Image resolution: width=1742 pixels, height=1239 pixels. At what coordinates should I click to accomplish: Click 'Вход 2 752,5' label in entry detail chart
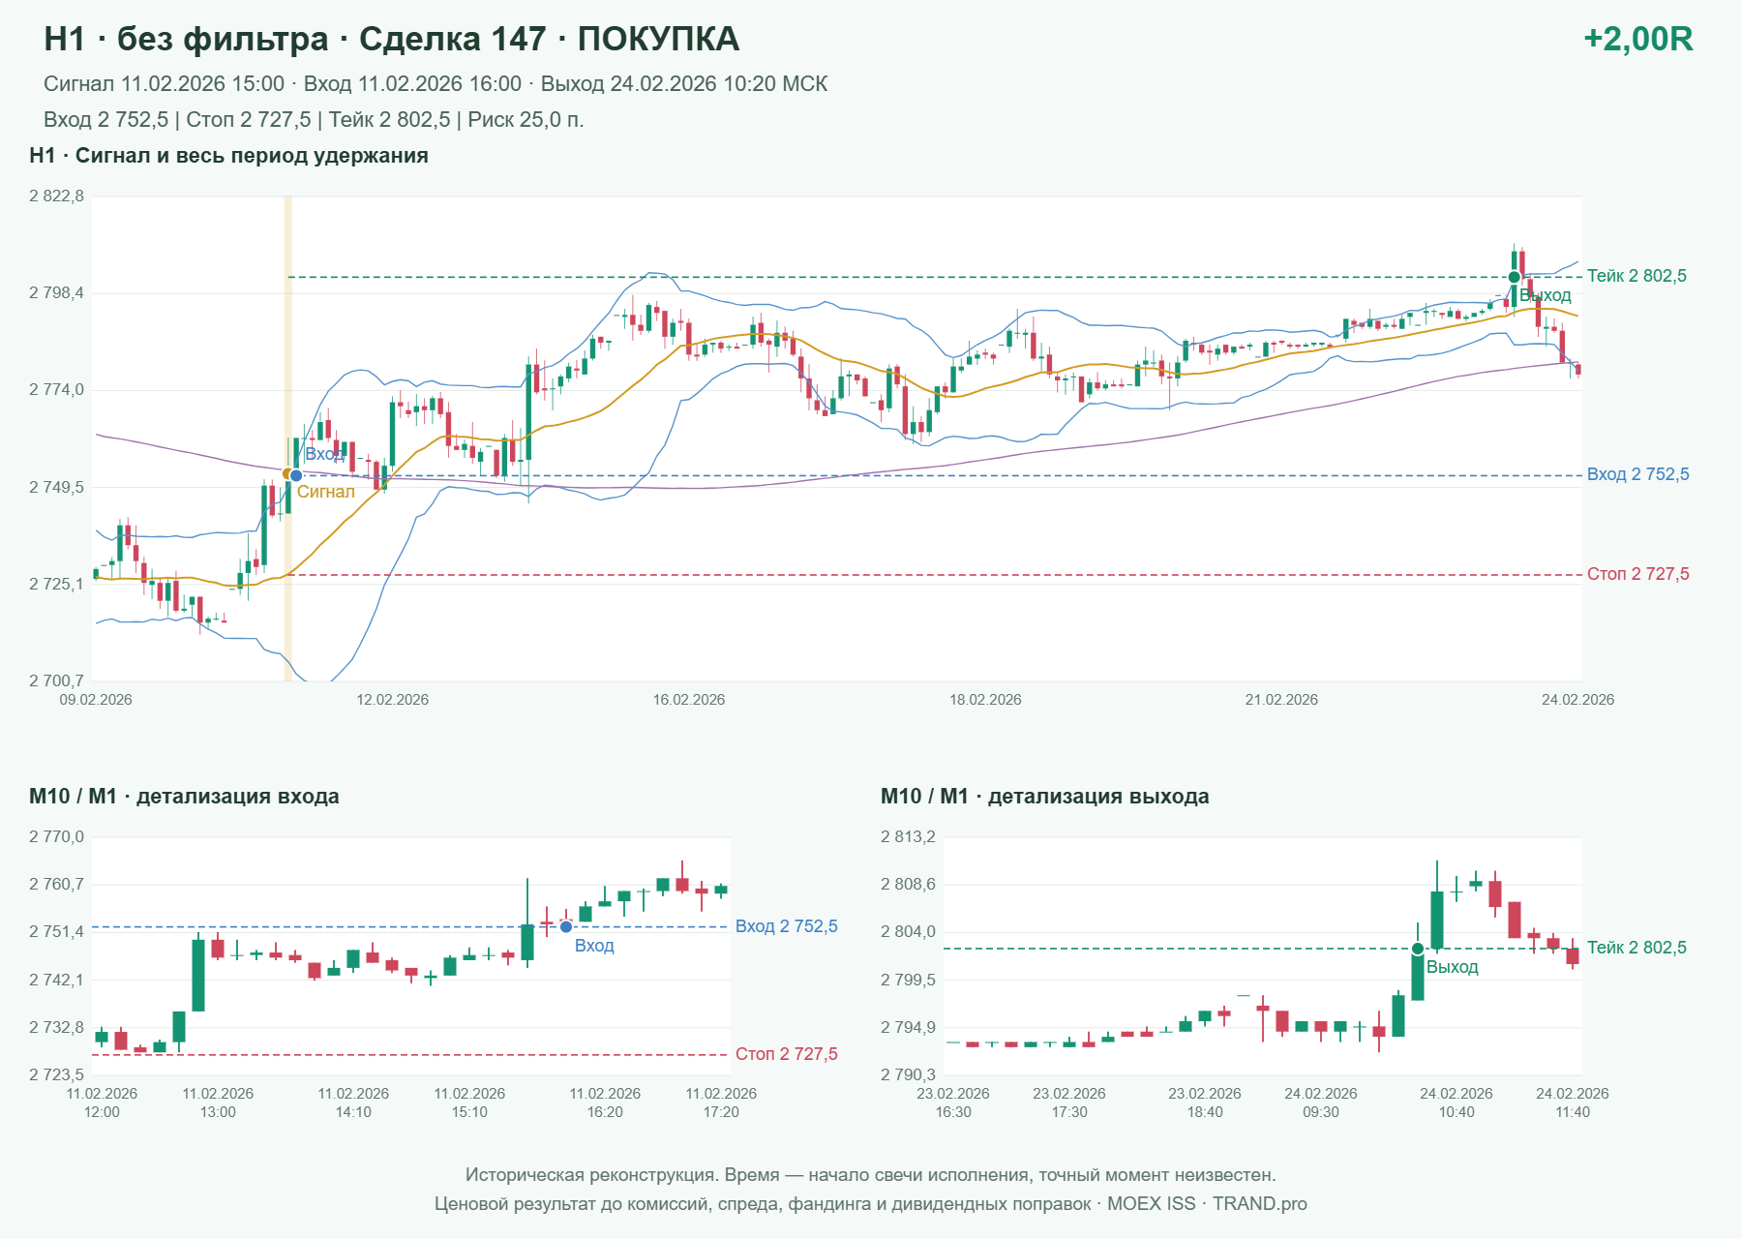click(786, 926)
